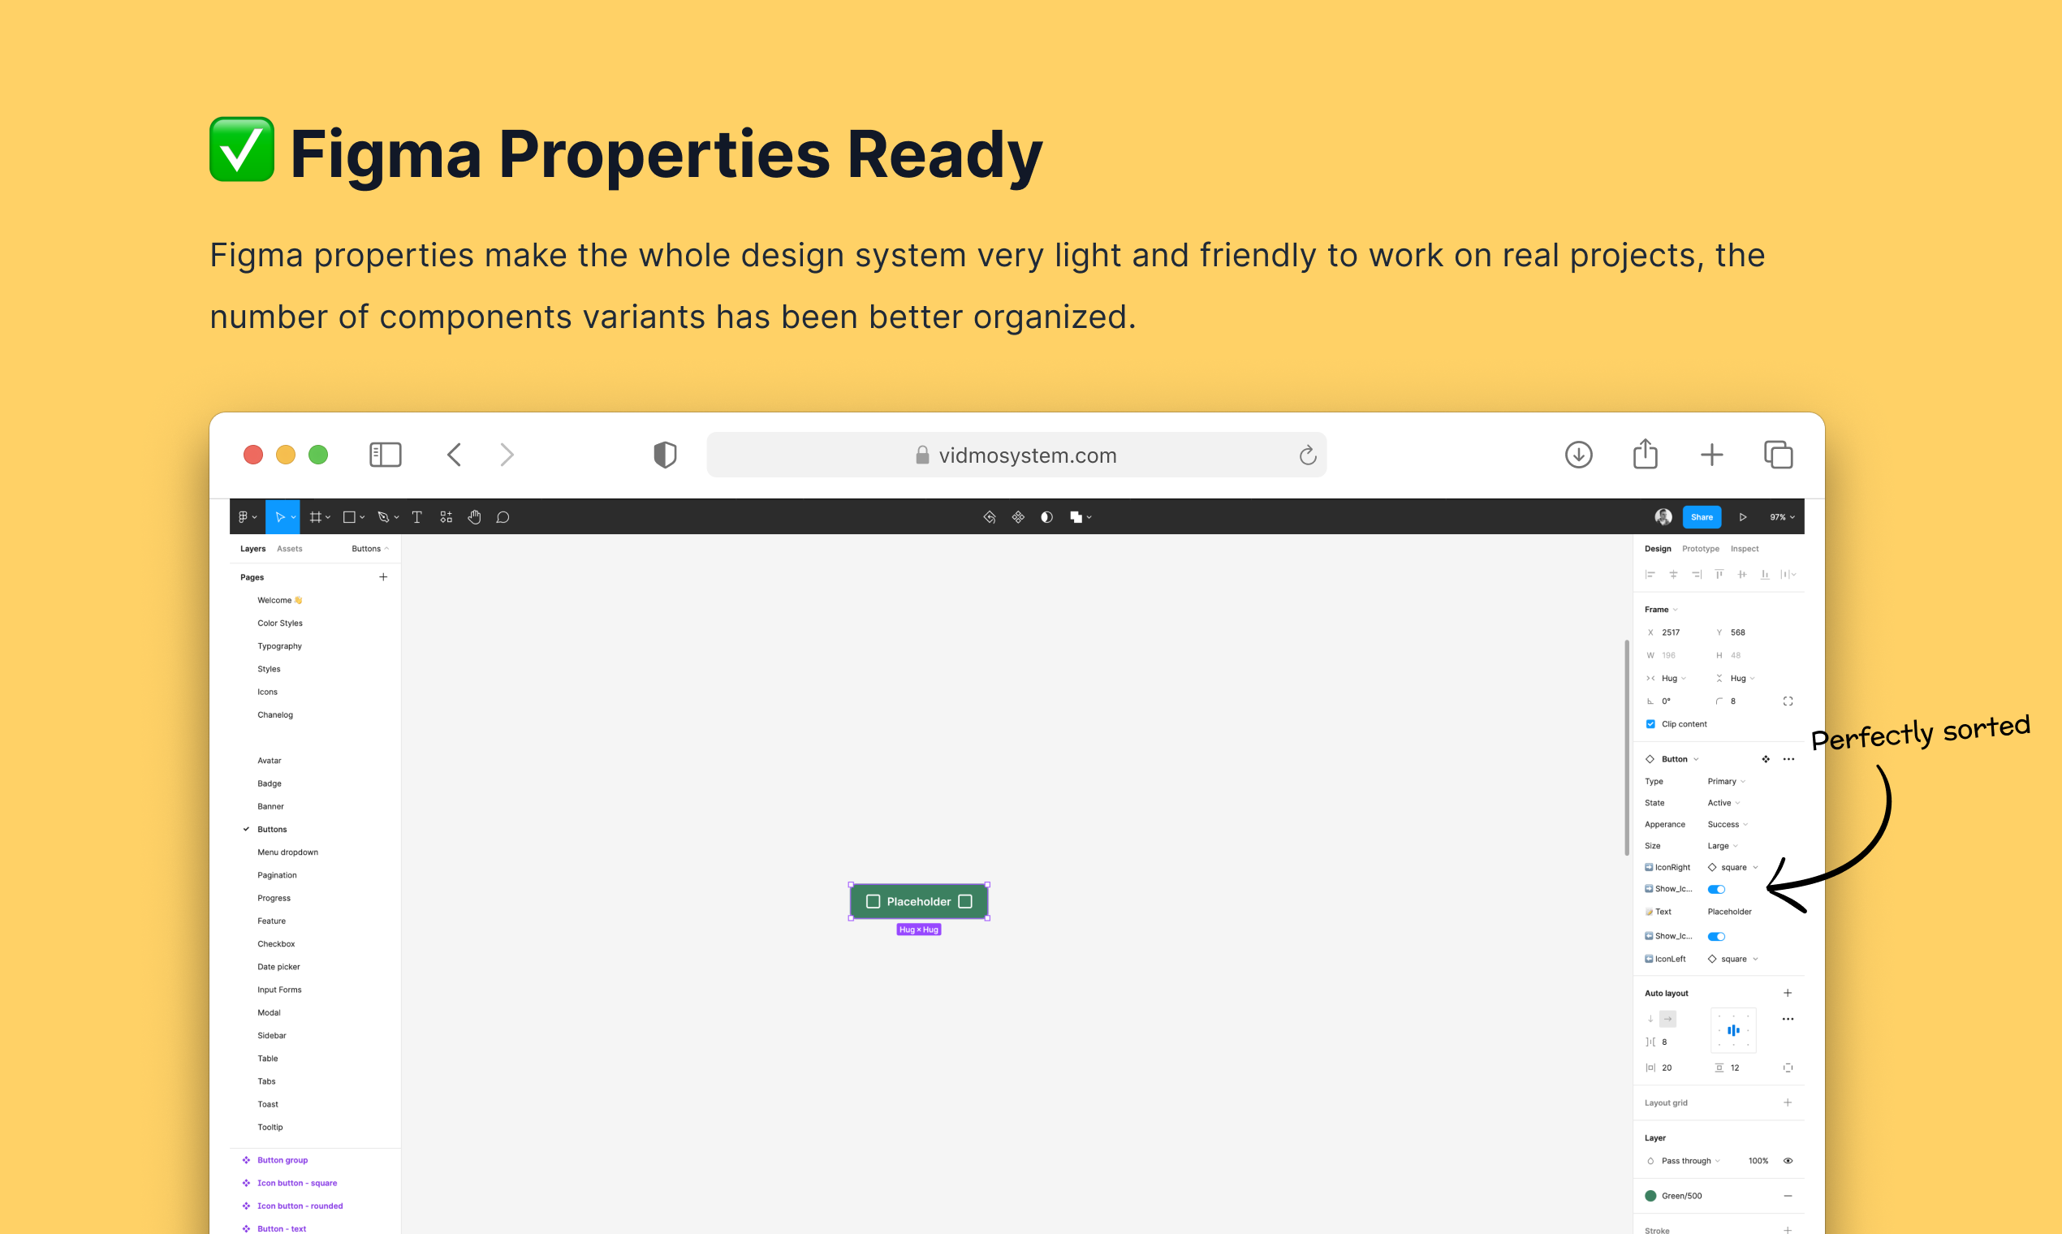This screenshot has height=1234, width=2062.
Task: Click the reset instance icon in toolbar
Action: (x=990, y=517)
